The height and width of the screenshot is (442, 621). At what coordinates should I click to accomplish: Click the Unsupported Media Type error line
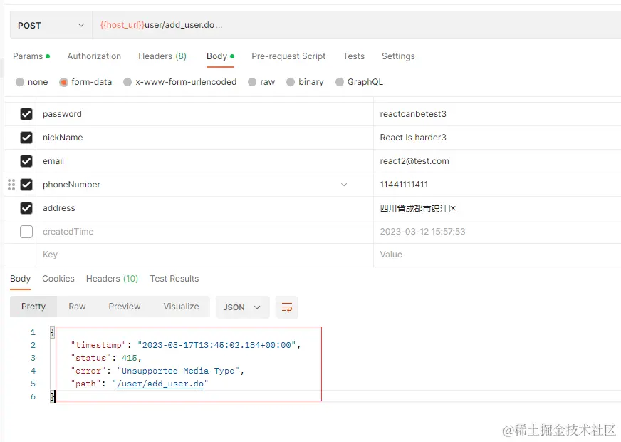coord(157,371)
